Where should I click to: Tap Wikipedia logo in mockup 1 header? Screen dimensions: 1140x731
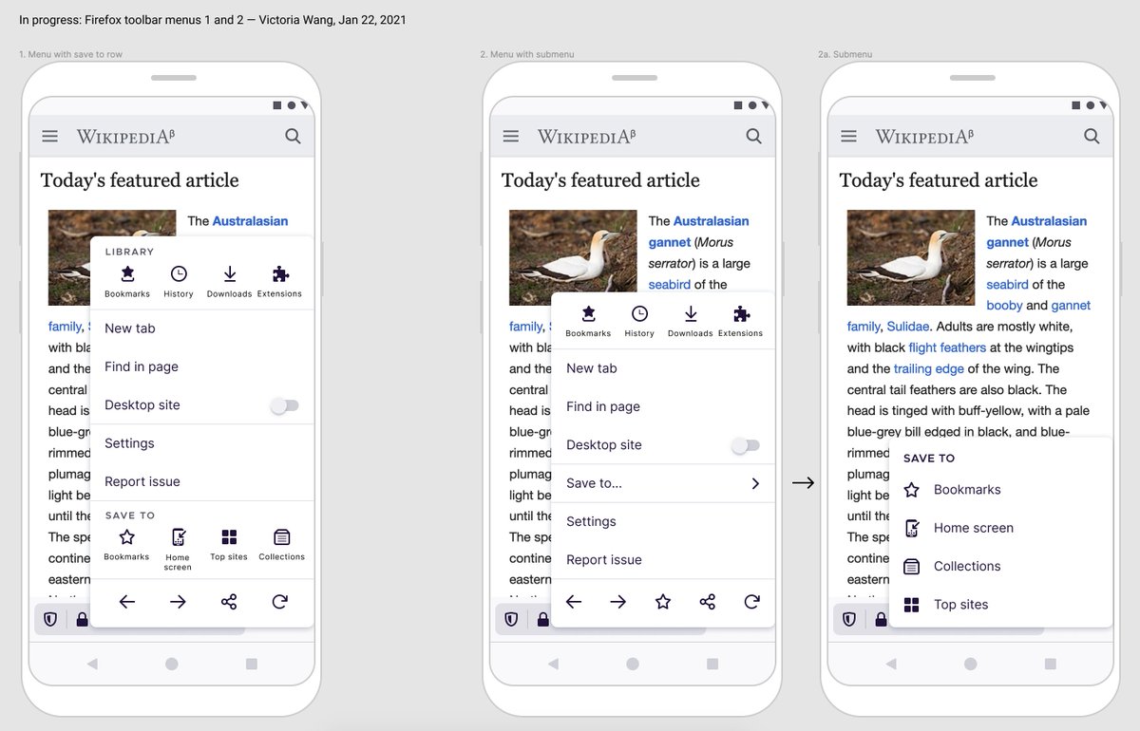point(126,137)
